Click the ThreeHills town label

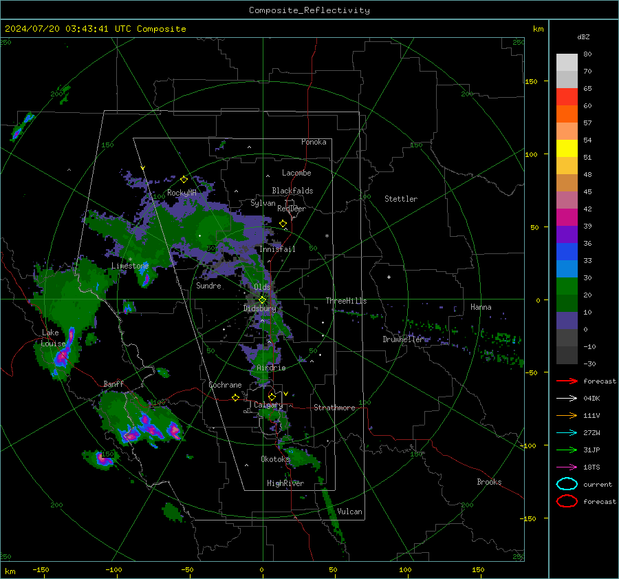pos(346,301)
